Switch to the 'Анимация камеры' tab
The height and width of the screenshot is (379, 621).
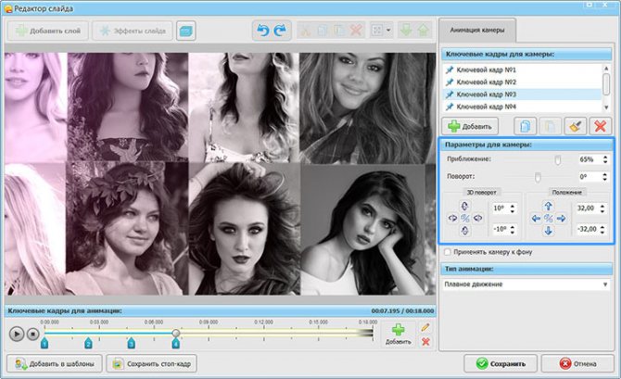coord(480,30)
